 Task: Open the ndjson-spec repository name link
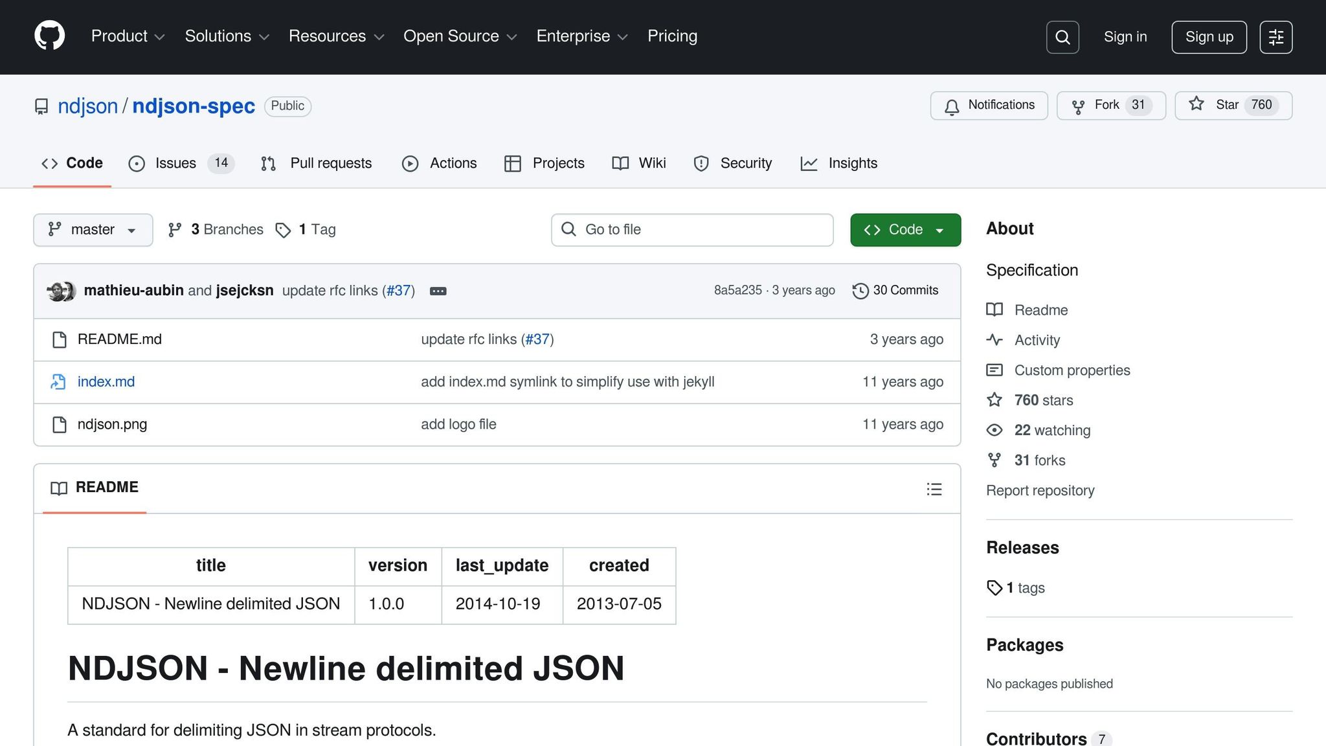tap(194, 106)
